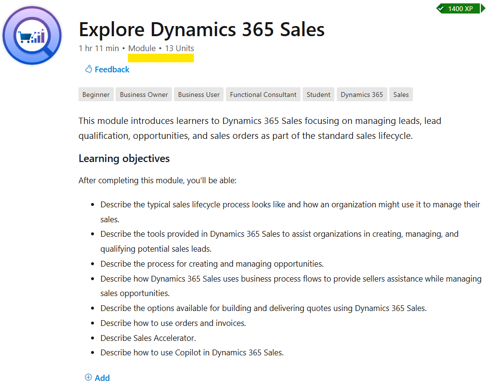Click the qualifying potential sales leads bullet
The image size is (503, 392).
(279, 242)
